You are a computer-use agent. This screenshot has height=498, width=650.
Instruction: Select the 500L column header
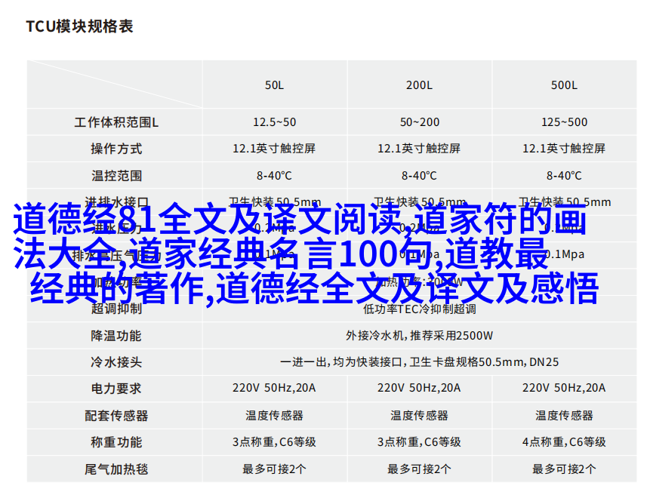564,85
